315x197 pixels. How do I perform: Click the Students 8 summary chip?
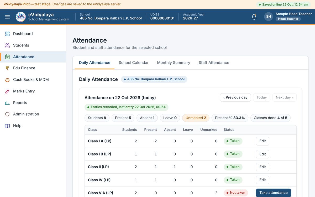(97, 118)
